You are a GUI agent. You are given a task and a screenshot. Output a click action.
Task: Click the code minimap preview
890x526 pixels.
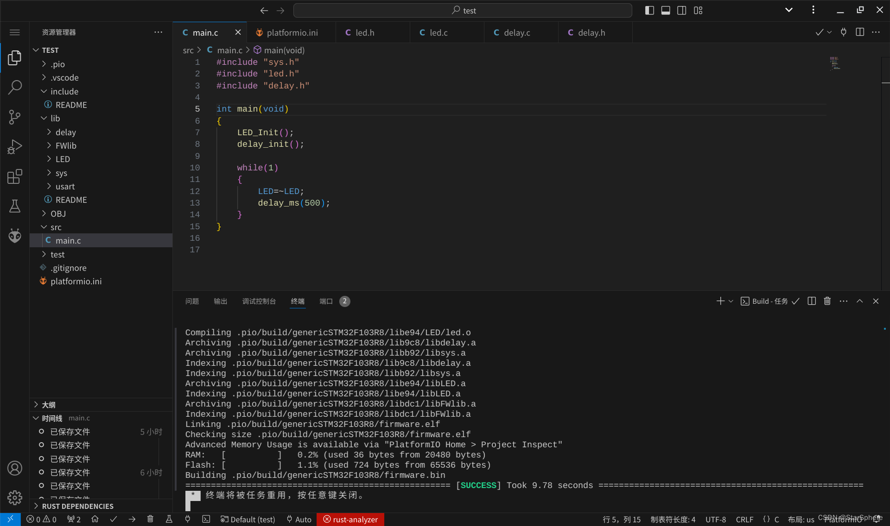click(835, 63)
